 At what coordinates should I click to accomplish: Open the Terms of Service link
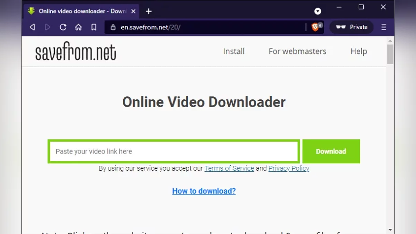[x=229, y=168]
